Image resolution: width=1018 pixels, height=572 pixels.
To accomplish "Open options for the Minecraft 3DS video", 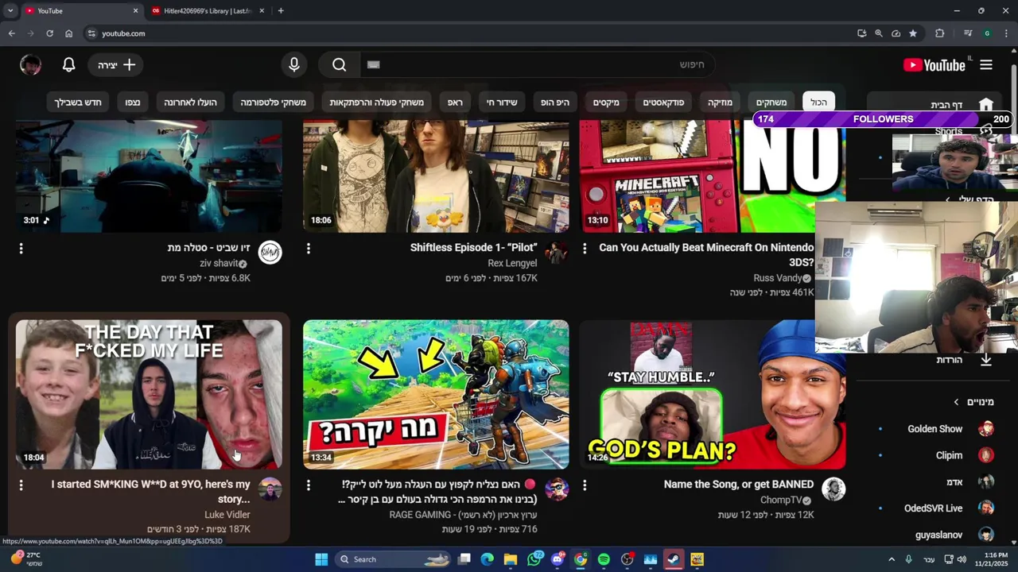I will click(x=585, y=249).
